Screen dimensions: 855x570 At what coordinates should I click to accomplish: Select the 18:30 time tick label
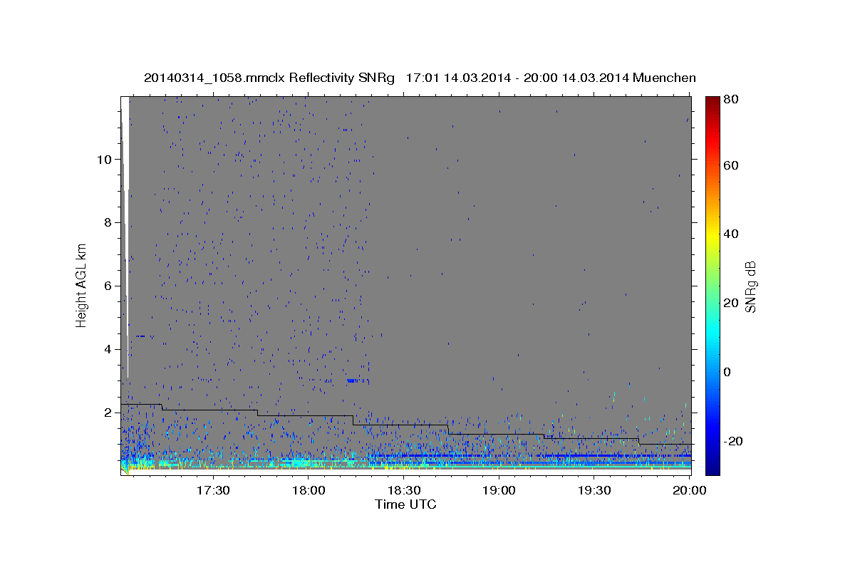[404, 491]
